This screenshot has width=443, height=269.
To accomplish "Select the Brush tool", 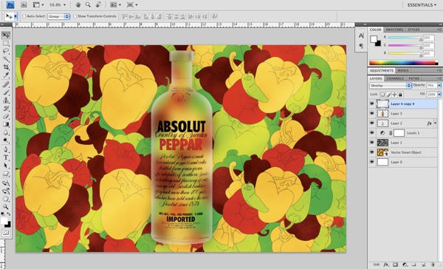I will click(x=6, y=92).
